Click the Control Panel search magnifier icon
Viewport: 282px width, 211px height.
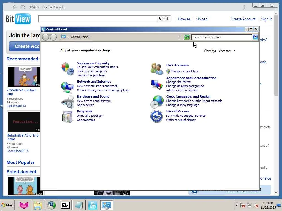coord(255,37)
